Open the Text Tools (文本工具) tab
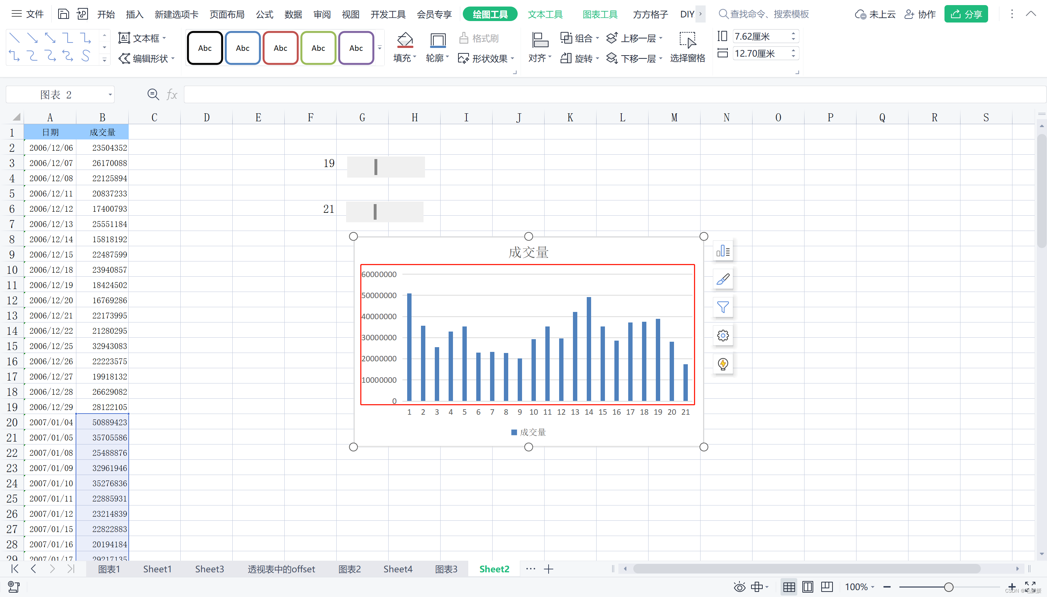The image size is (1047, 597). [x=545, y=15]
